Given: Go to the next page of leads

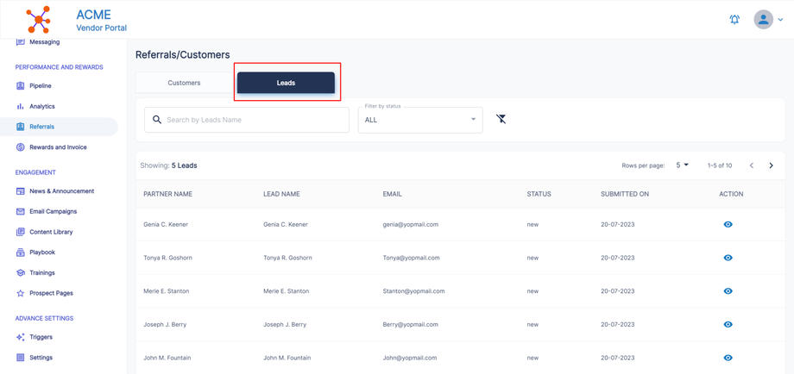Looking at the screenshot, I should coord(771,165).
